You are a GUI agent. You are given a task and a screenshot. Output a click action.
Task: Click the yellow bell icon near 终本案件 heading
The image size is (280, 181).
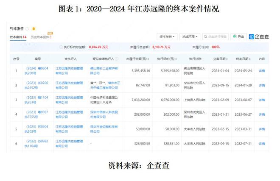pos(34,28)
